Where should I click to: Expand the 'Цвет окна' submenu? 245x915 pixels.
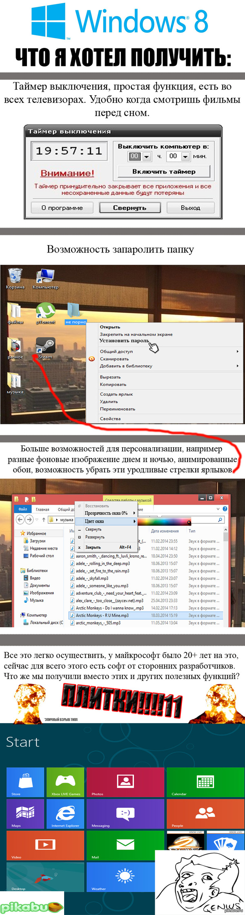point(134,521)
